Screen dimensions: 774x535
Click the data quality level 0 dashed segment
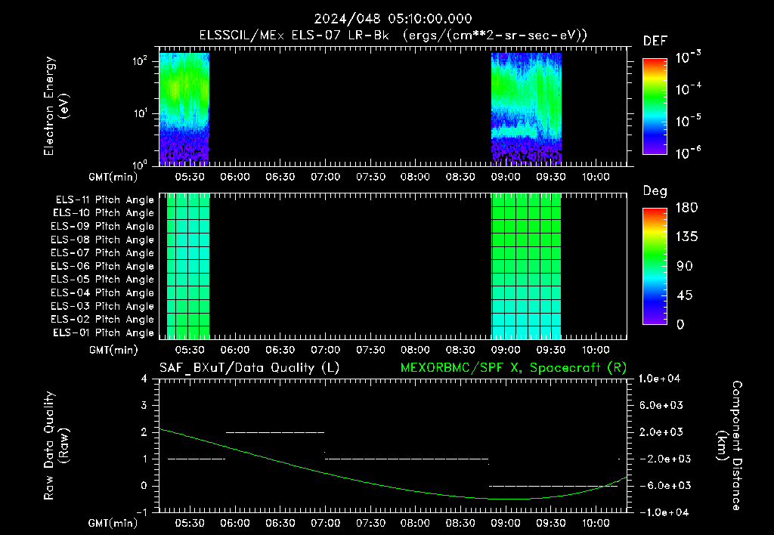pyautogui.click(x=553, y=486)
